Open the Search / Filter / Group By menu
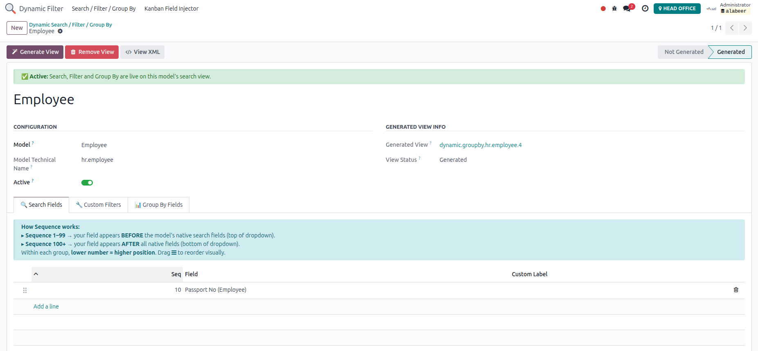Viewport: 758px width, 351px height. pos(103,9)
